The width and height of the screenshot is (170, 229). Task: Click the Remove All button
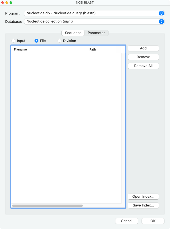tap(143, 66)
